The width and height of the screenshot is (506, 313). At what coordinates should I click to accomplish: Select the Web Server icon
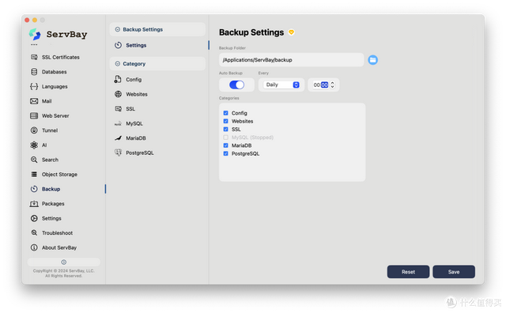(34, 115)
